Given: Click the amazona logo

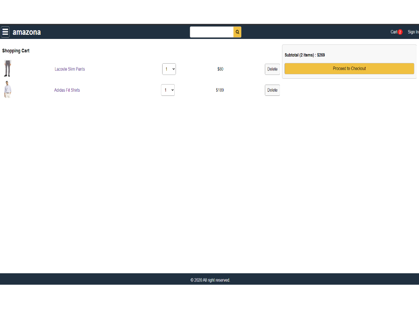Looking at the screenshot, I should [x=27, y=32].
